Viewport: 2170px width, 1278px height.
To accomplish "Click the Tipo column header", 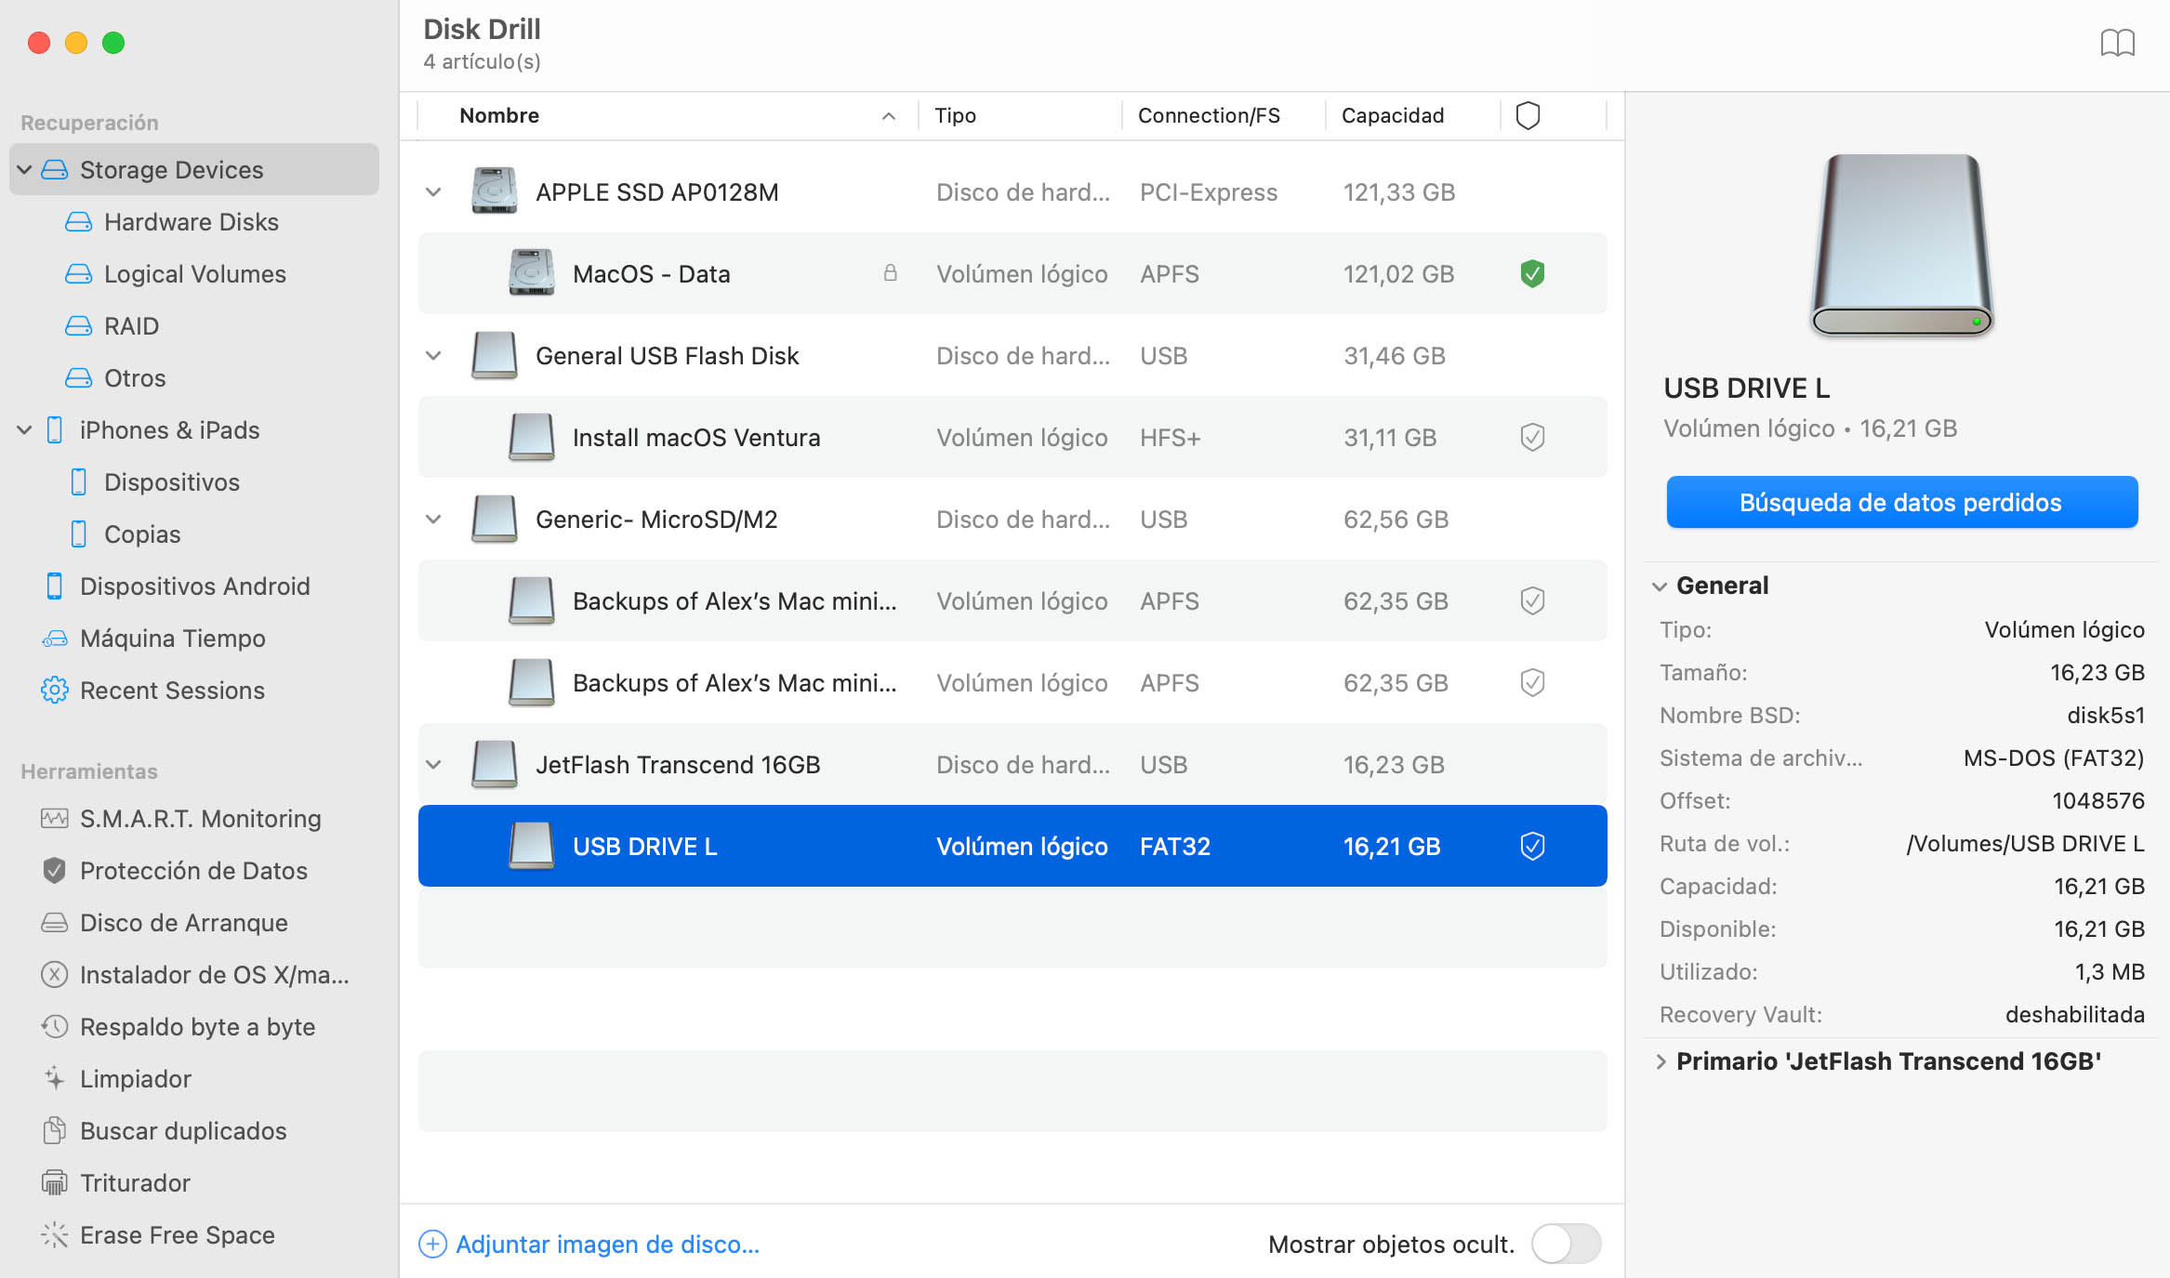I will pos(955,115).
